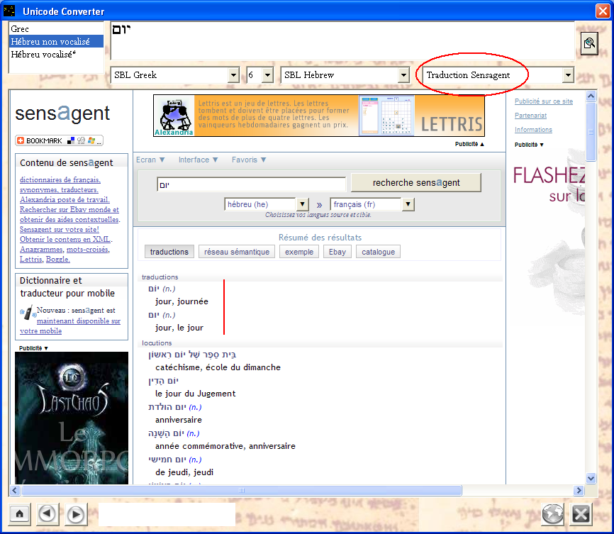Open the Sensagent sur votre site link
The width and height of the screenshot is (614, 534).
[x=59, y=229]
